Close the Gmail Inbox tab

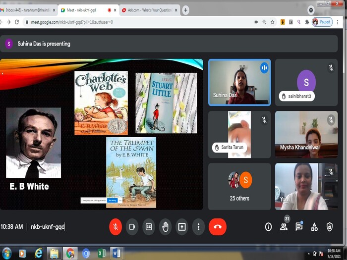(x=54, y=10)
